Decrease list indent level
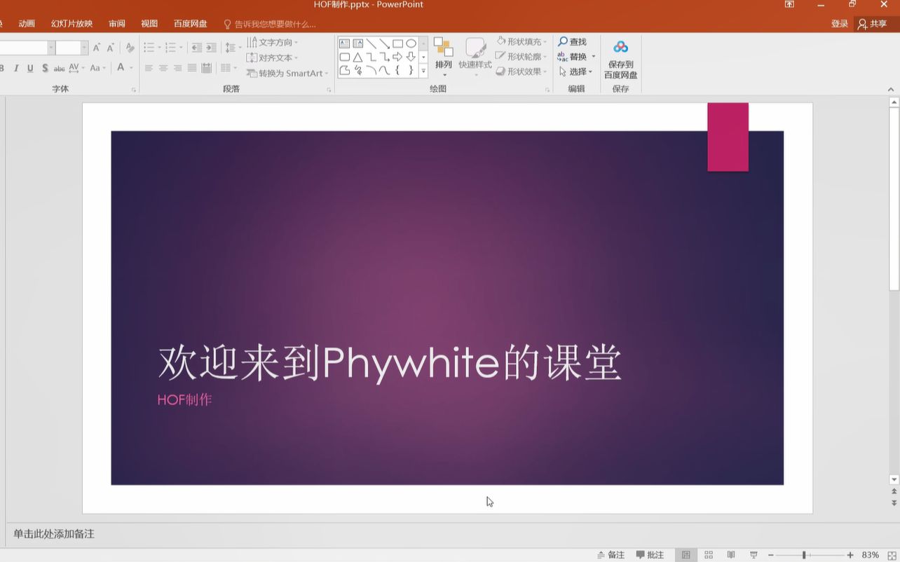900x562 pixels. pyautogui.click(x=196, y=48)
